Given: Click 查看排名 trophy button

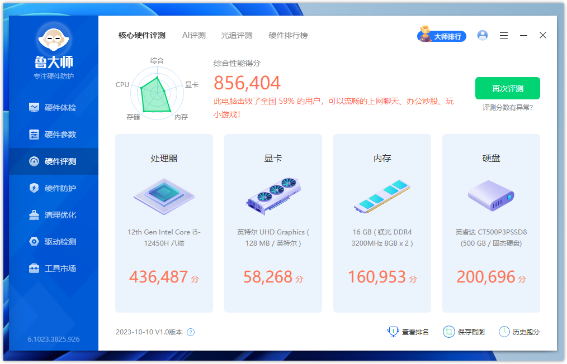Looking at the screenshot, I should tap(408, 332).
